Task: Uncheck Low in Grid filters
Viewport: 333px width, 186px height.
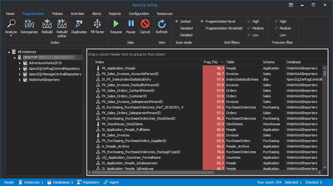Action: click(249, 35)
